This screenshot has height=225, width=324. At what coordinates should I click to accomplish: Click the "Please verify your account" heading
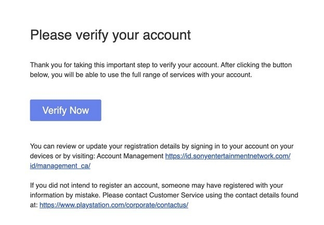(110, 35)
